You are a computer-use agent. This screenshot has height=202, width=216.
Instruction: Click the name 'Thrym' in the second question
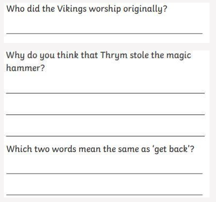pos(114,55)
